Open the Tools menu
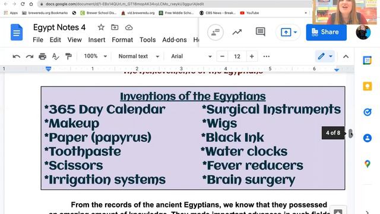Viewport: 380px width, 214px height. 148,40
